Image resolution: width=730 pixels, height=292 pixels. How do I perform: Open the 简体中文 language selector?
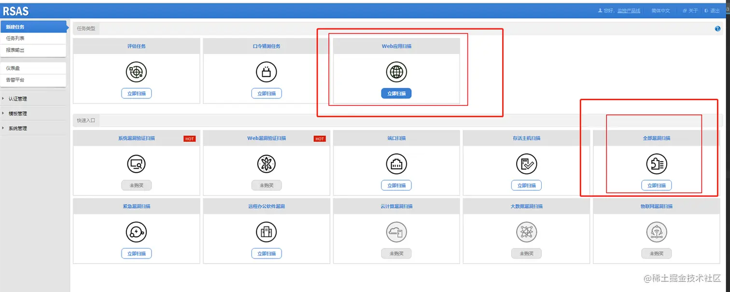660,11
